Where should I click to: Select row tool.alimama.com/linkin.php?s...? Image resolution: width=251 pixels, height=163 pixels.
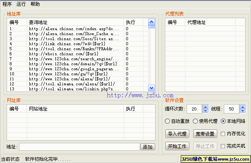point(78,89)
